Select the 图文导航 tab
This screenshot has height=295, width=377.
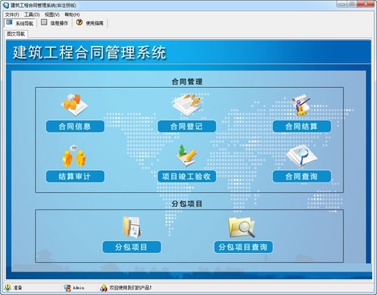pyautogui.click(x=16, y=34)
